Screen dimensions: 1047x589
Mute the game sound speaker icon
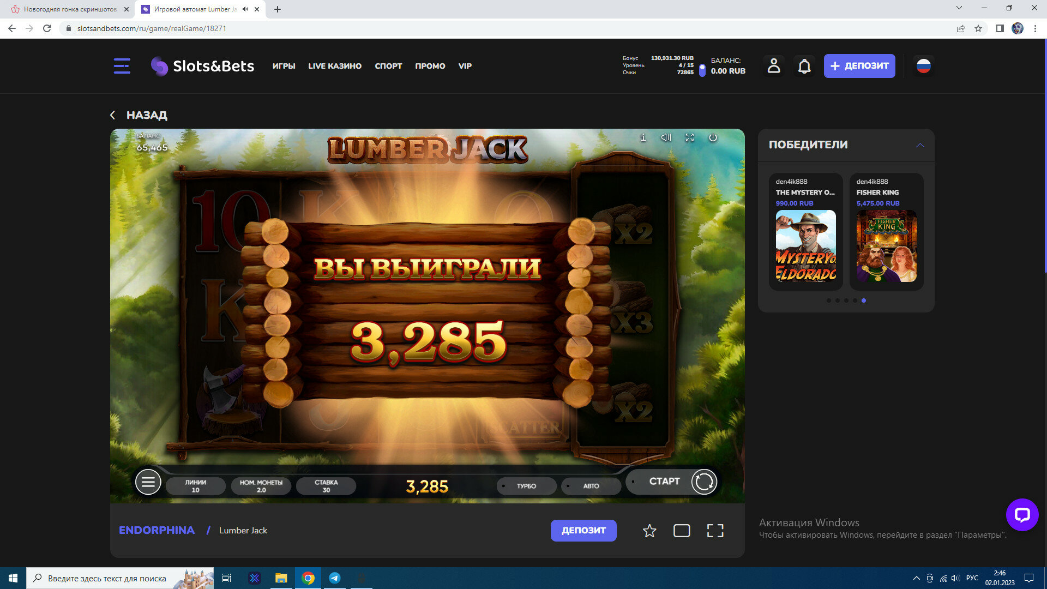coord(666,137)
